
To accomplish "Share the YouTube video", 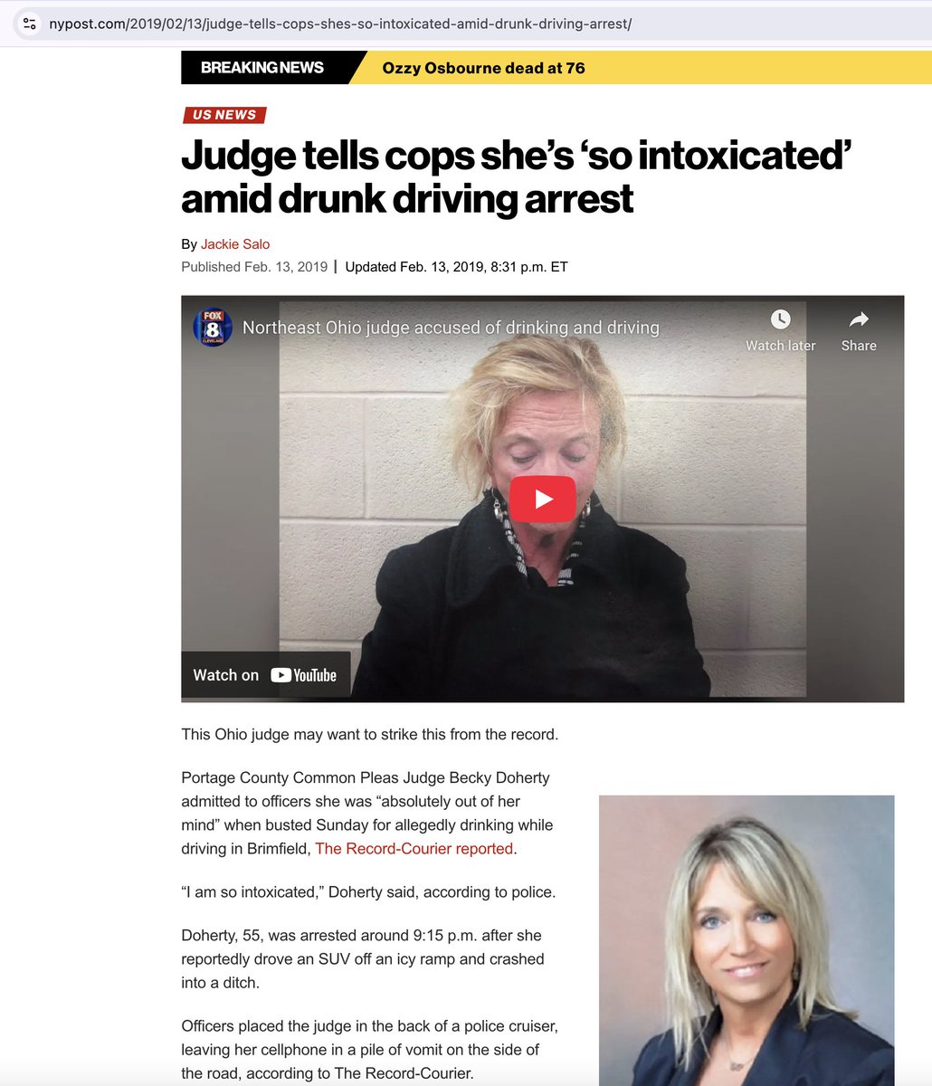I will point(859,330).
